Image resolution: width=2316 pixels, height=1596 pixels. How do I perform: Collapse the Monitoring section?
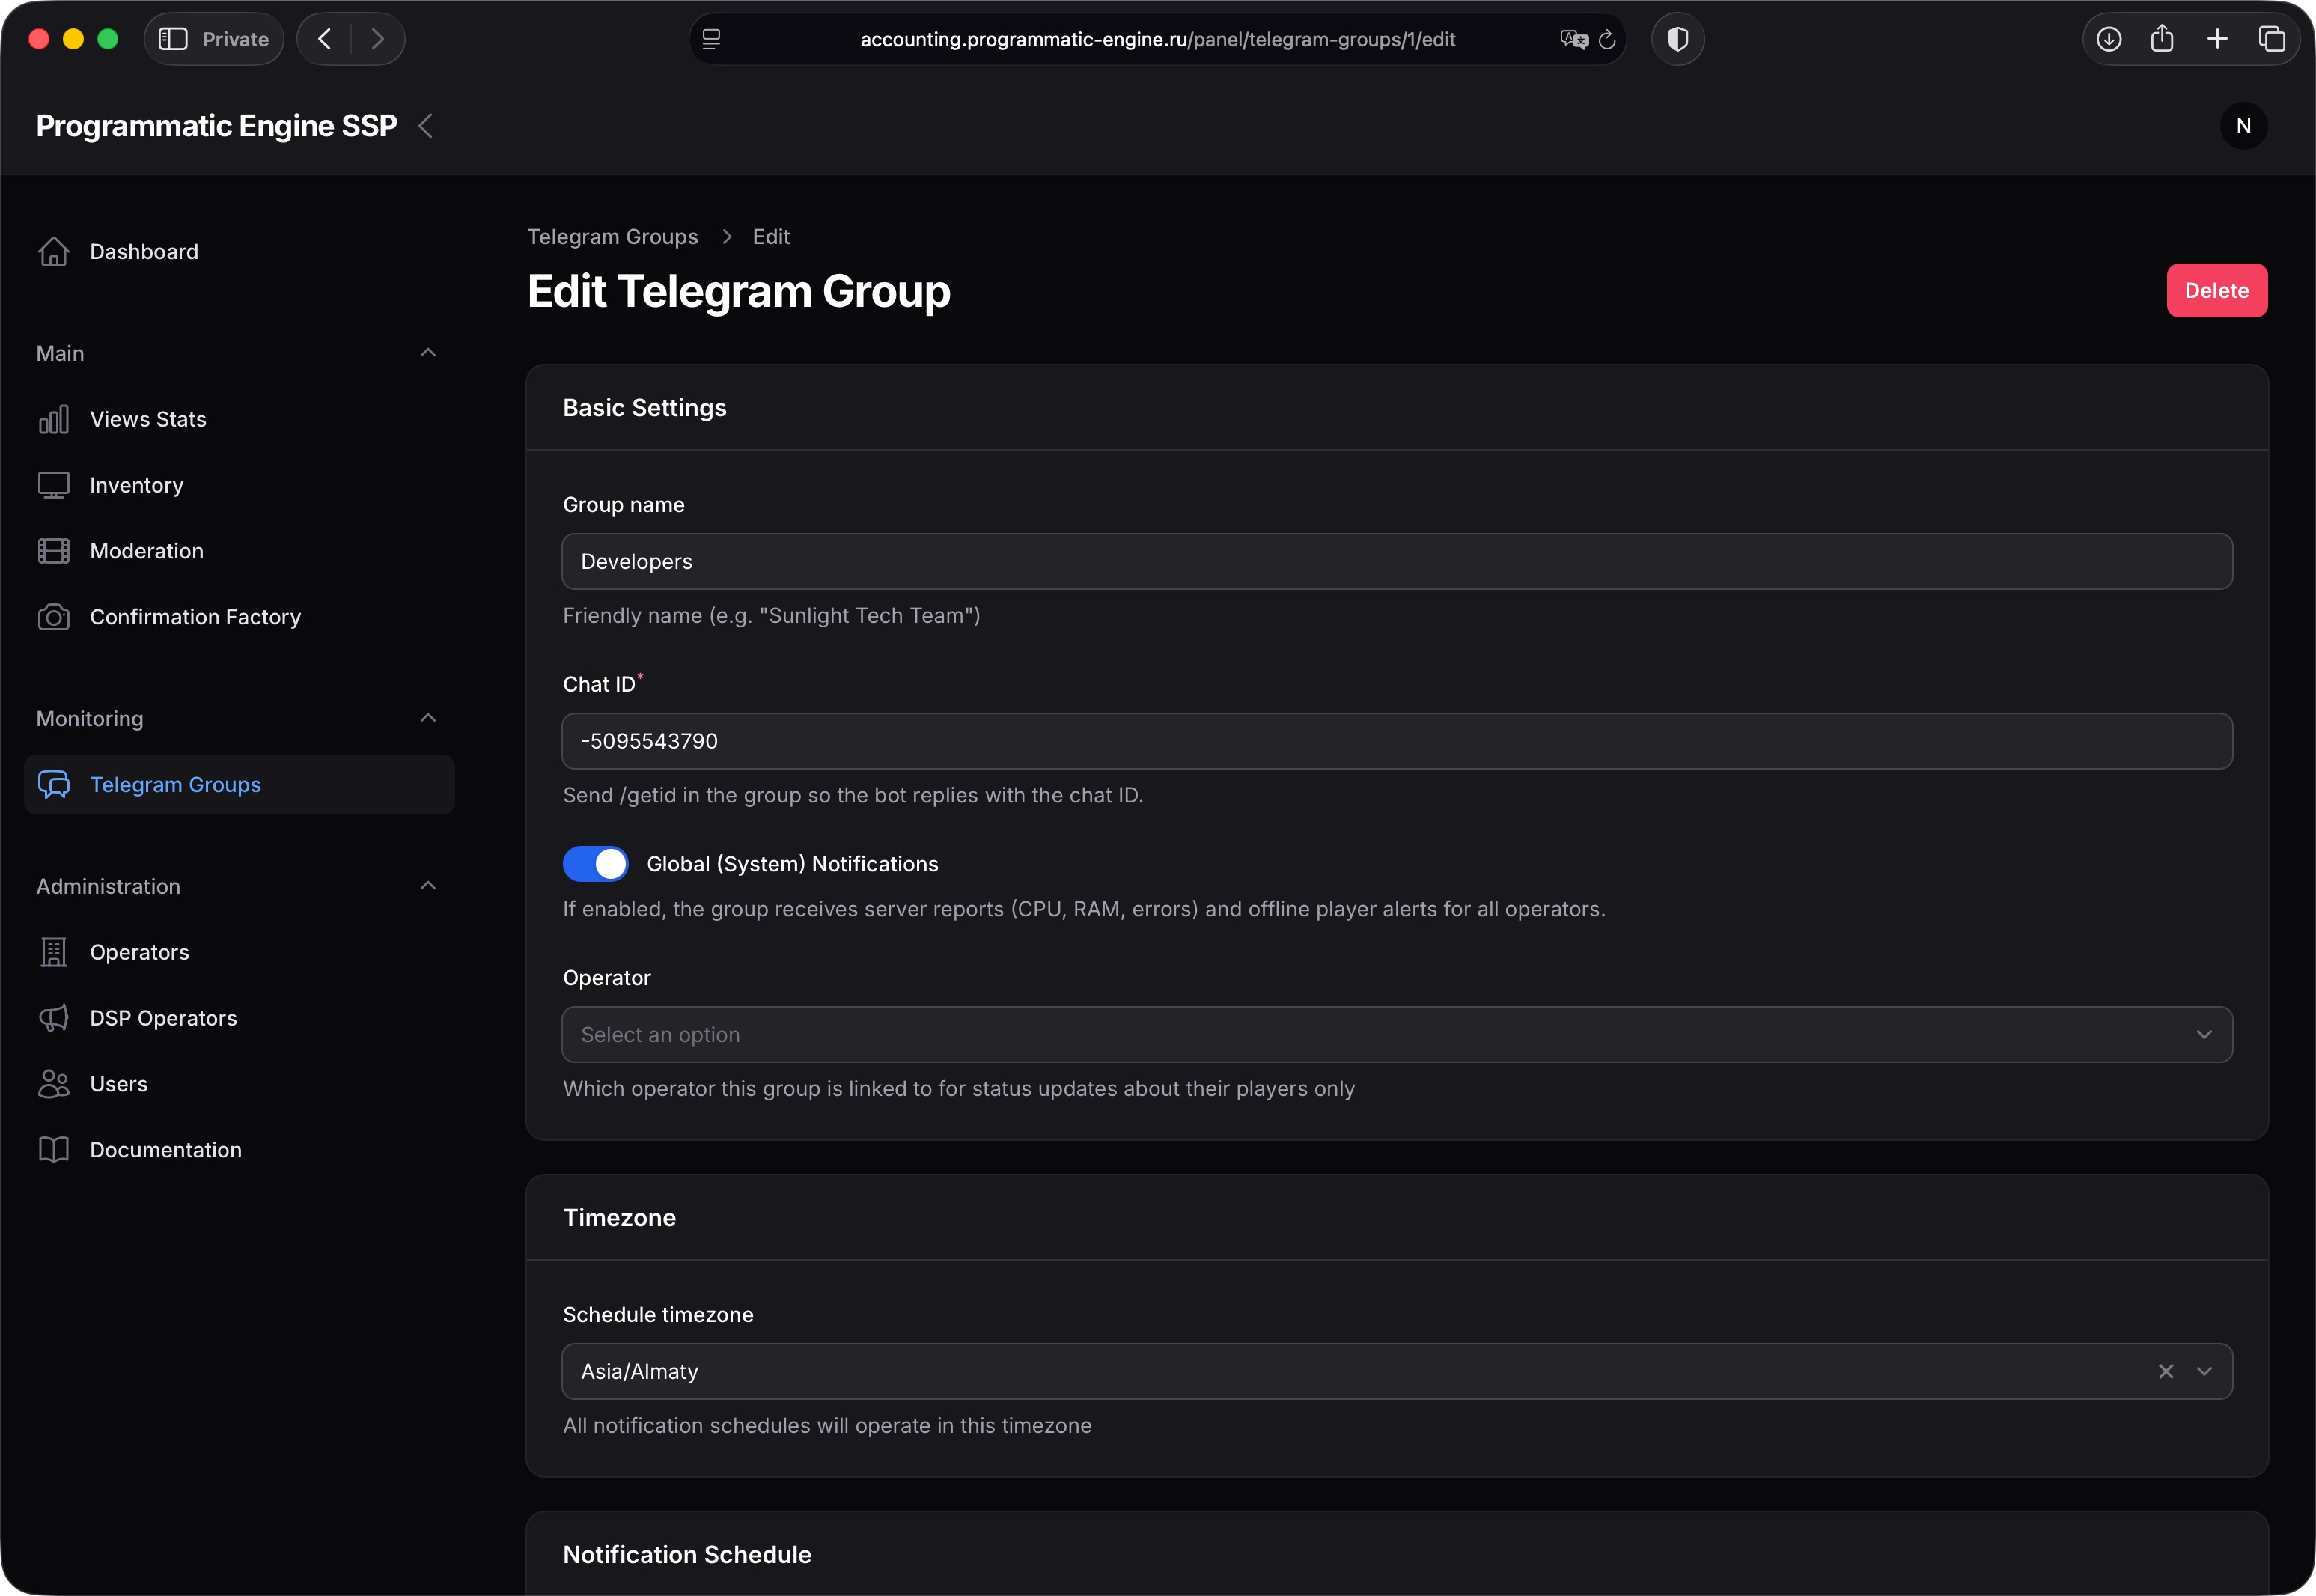428,718
